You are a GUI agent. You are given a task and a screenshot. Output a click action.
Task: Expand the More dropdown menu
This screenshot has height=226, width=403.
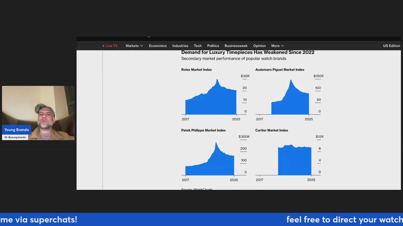click(x=277, y=46)
